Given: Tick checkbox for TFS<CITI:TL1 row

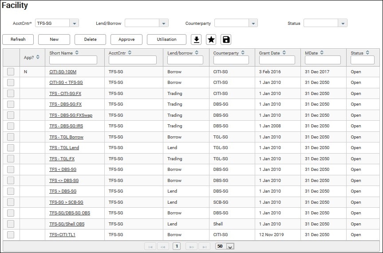Looking at the screenshot, I should pyautogui.click(x=11, y=235).
